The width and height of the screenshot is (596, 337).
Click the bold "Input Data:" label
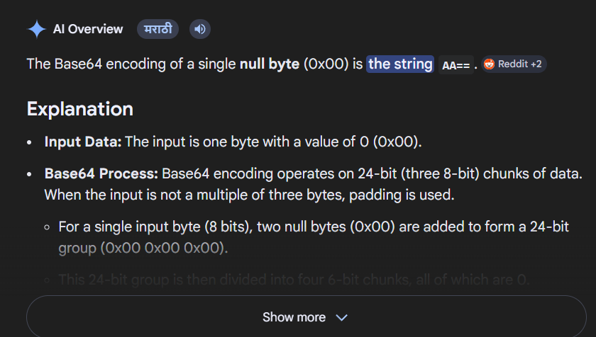pos(83,142)
